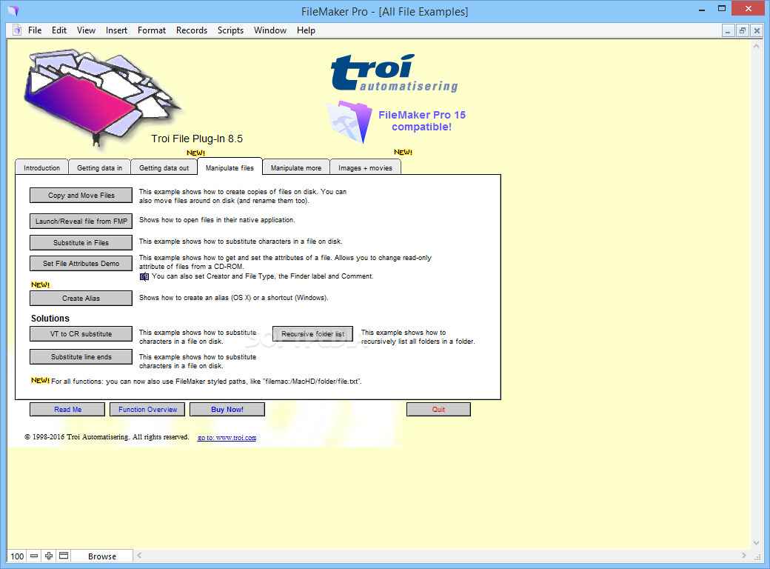Viewport: 770px width, 569px height.
Task: Click the FileMaker app icon in title bar
Action: (13, 11)
